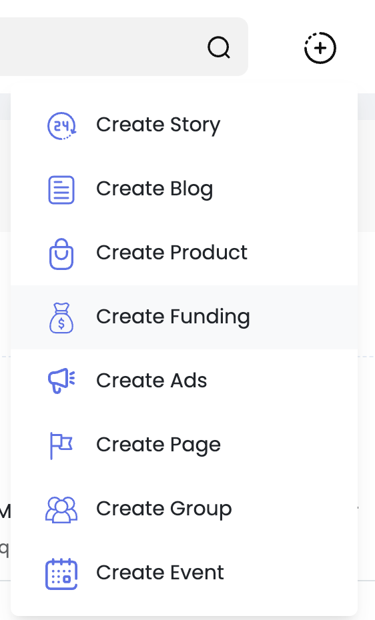This screenshot has width=375, height=620.
Task: Click the megaphone ads icon
Action: tap(61, 381)
